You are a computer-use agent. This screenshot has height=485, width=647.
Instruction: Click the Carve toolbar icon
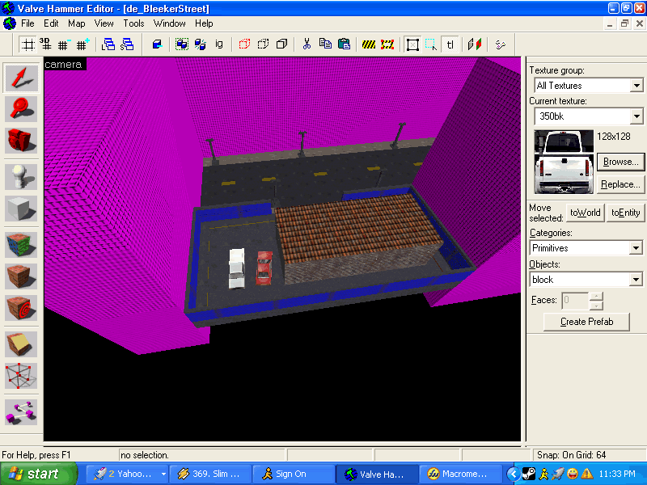click(x=158, y=44)
